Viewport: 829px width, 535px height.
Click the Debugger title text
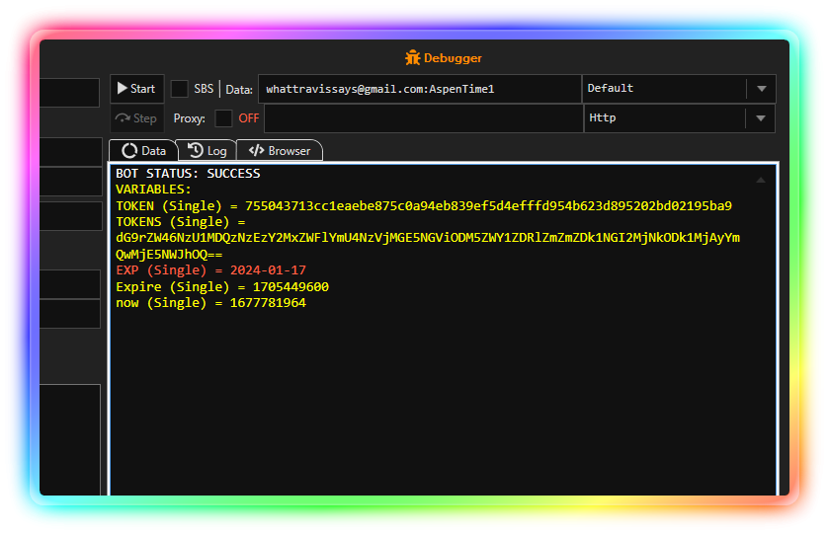453,58
